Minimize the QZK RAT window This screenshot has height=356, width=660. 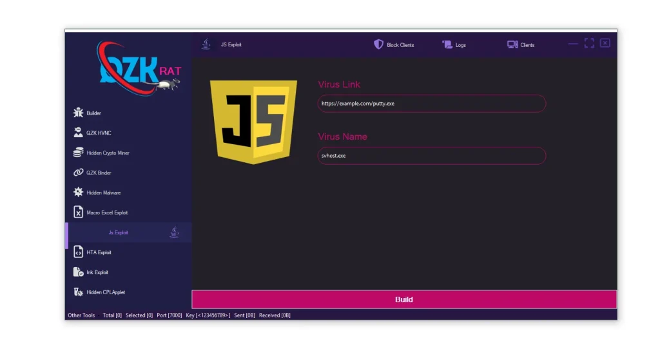(573, 43)
